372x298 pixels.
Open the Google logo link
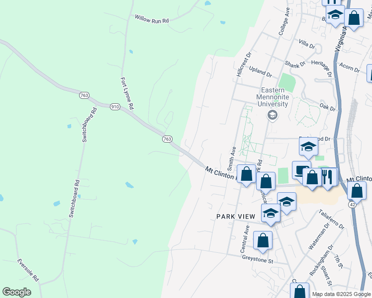point(16,292)
